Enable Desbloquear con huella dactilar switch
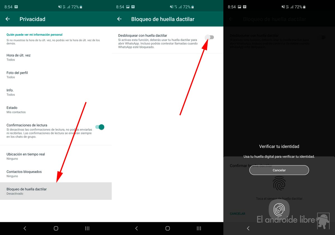The image size is (335, 235). coord(209,37)
